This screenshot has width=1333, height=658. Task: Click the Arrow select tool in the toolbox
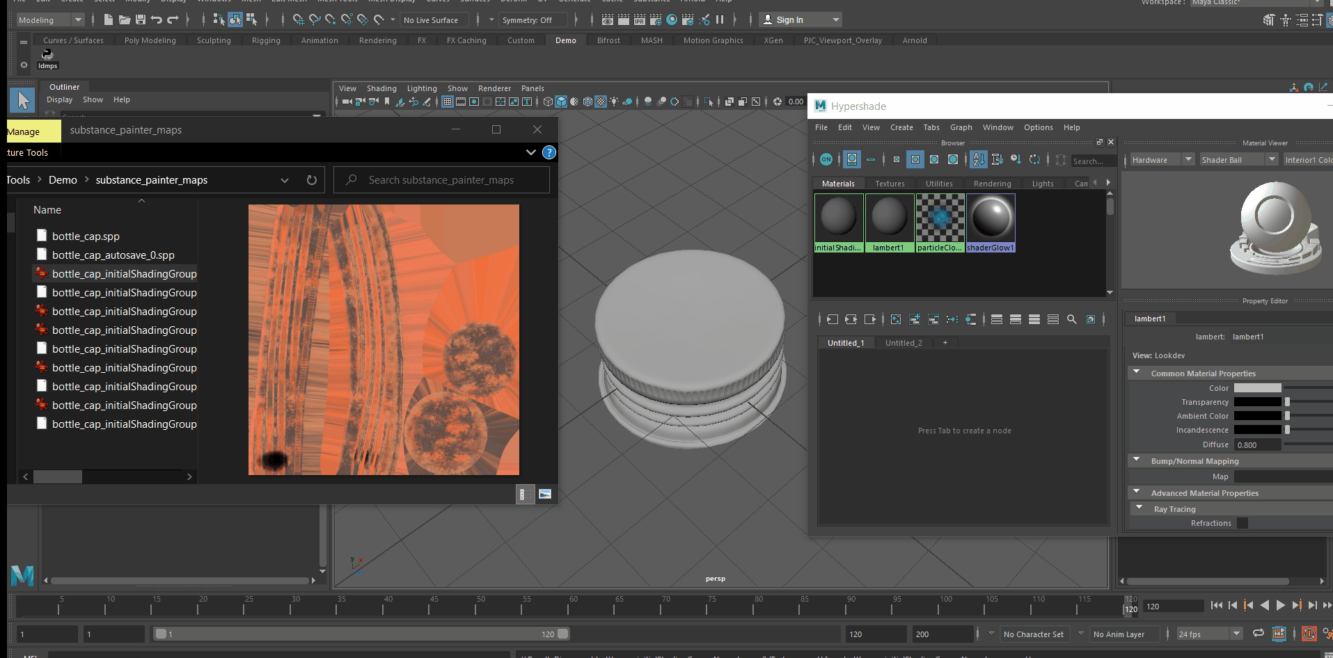click(23, 101)
